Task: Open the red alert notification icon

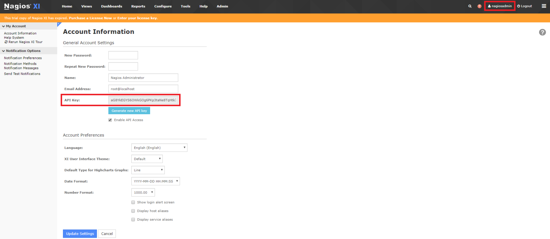Action: [479, 6]
